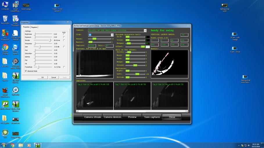Viewport: 264px width, 148px height.
Task: Select the Cap_7 capture thumbnail
Action: [x=132, y=96]
